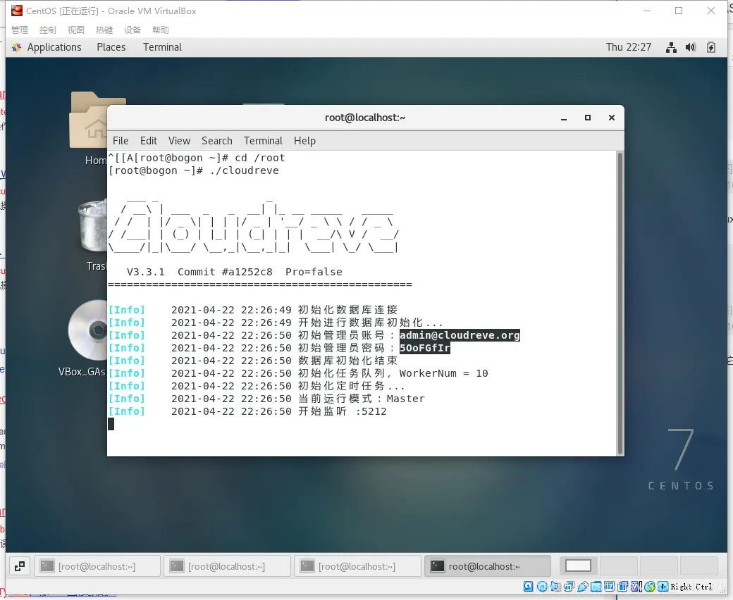The image size is (733, 600).
Task: Click the battery power tray icon
Action: click(711, 47)
